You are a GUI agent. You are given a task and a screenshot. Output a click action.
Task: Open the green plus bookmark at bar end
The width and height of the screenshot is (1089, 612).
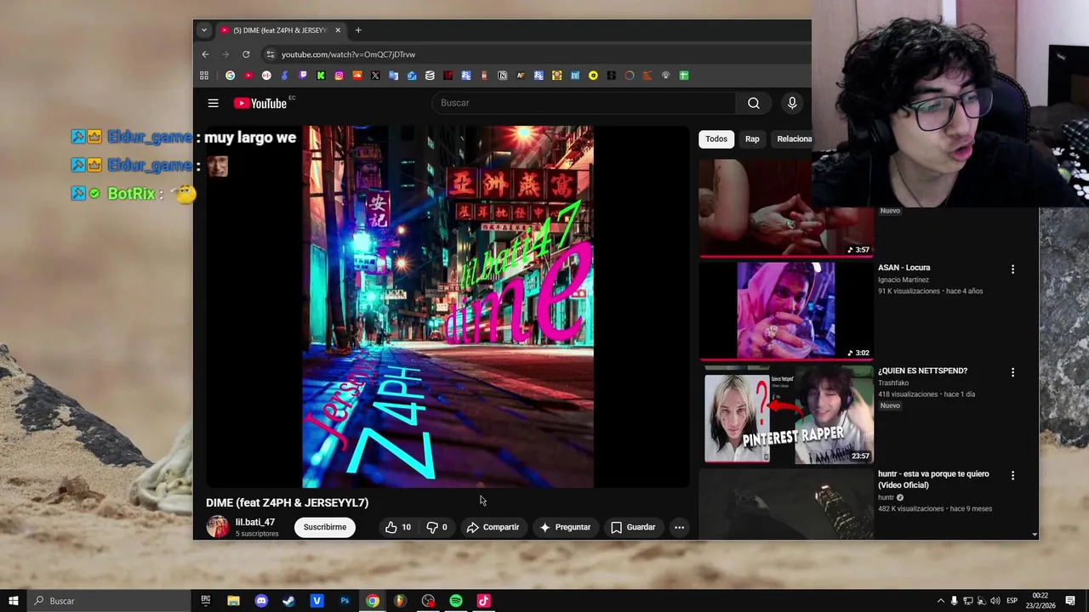[x=683, y=76]
